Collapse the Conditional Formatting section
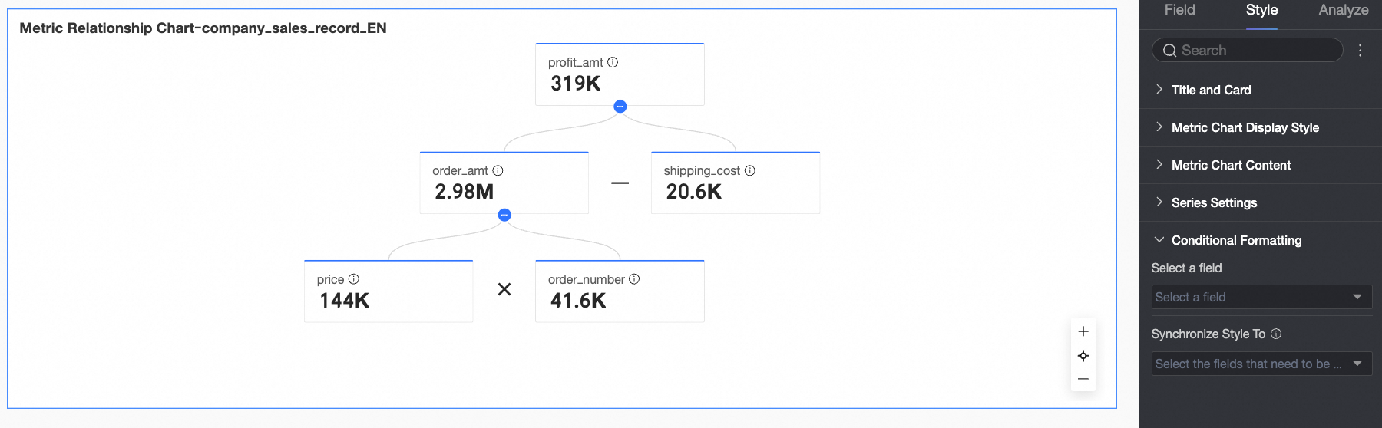The width and height of the screenshot is (1382, 428). [x=1236, y=240]
